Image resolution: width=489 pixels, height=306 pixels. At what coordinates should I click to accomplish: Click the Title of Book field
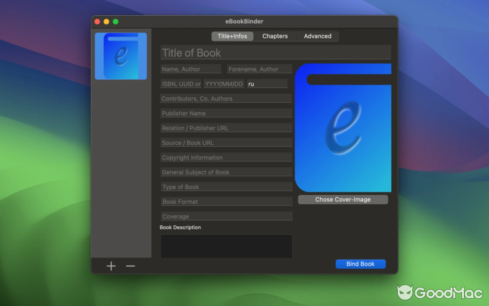(275, 52)
